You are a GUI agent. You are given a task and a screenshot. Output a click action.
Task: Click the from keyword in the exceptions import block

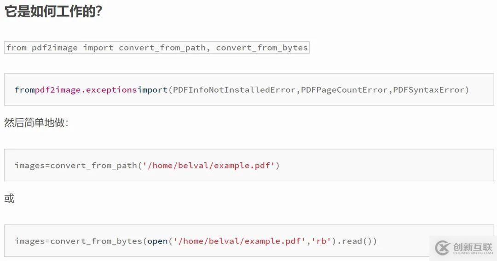pos(25,90)
